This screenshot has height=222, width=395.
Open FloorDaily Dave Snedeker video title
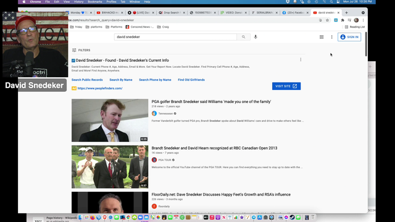[221, 195]
